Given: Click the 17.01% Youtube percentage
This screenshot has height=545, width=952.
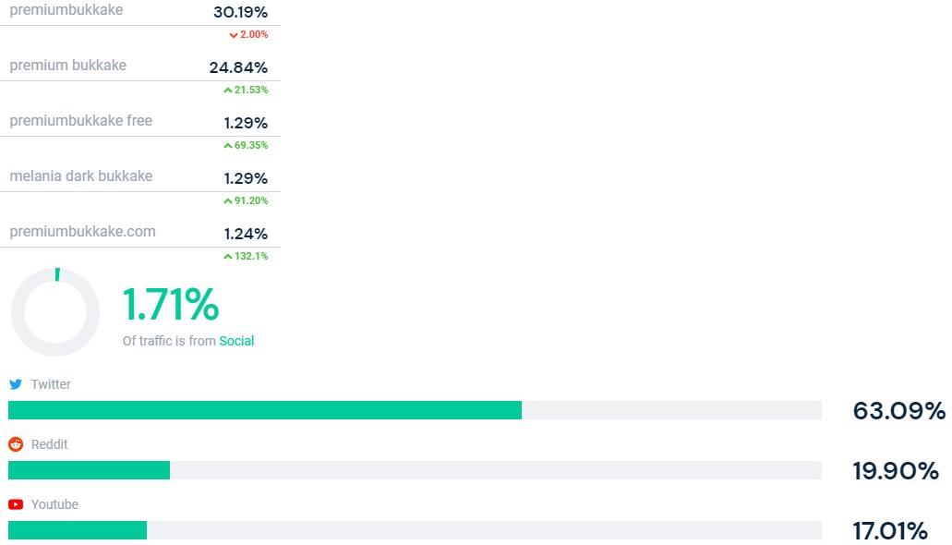Looking at the screenshot, I should tap(890, 531).
